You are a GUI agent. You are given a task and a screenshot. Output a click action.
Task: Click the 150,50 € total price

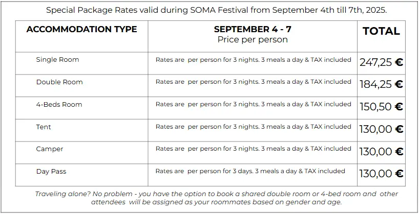(x=381, y=107)
